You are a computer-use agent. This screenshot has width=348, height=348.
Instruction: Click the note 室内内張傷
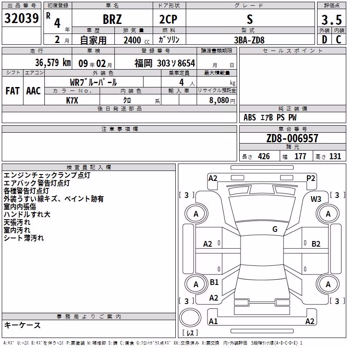pyautogui.click(x=20, y=207)
